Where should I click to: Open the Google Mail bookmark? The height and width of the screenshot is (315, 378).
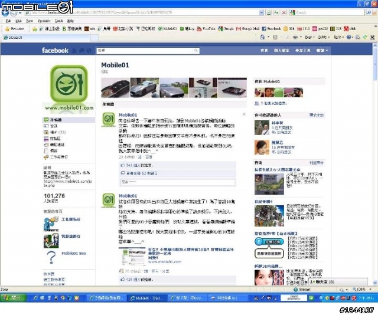248,29
